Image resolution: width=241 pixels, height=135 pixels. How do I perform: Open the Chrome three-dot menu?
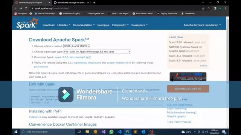(225, 8)
